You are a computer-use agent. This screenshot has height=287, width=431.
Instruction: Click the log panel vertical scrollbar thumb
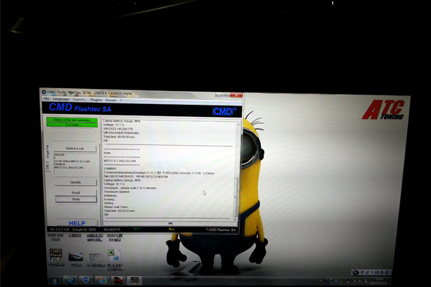pos(236,197)
